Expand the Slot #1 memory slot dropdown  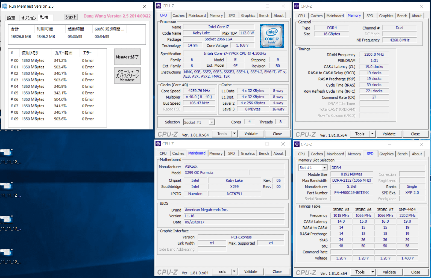[324, 168]
